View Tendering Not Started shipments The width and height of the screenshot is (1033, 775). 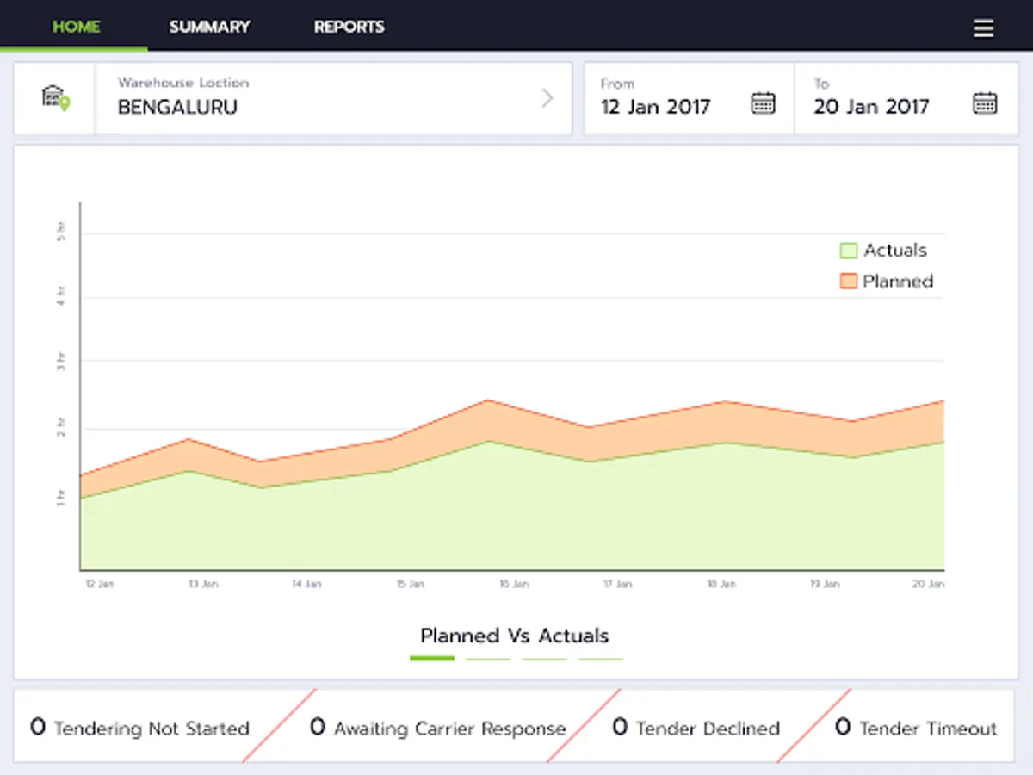(139, 728)
